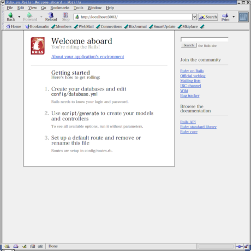251x251 pixels.
Task: Open Address Book icon in status bar
Action: click(x=33, y=247)
